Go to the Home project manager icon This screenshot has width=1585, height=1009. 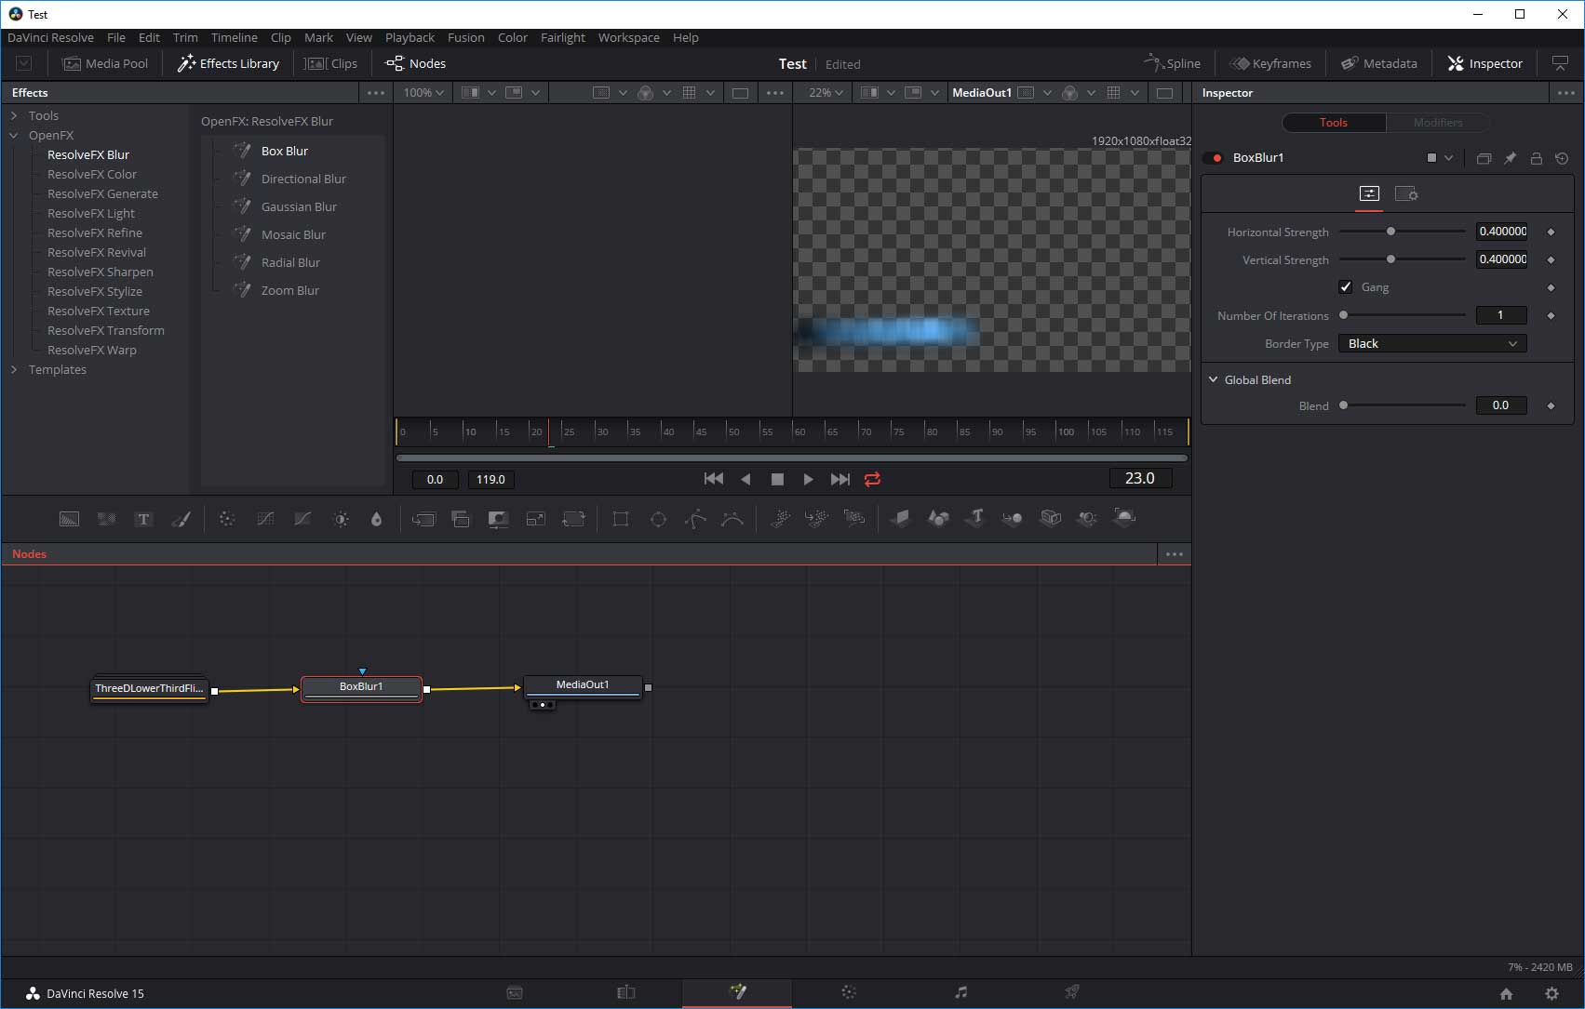pyautogui.click(x=1506, y=993)
